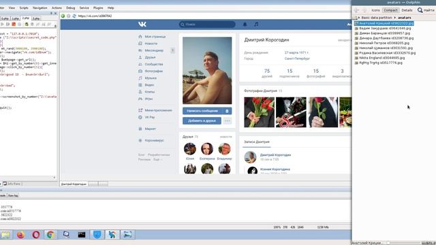Click the VK logo in the site header

pos(142,24)
